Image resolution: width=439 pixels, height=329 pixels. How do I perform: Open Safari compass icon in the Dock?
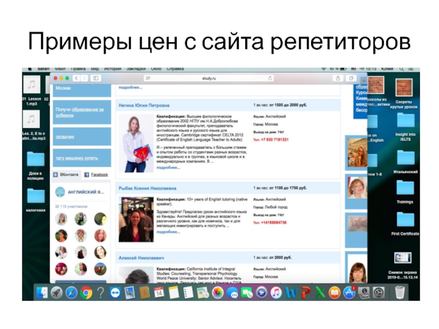point(71,293)
